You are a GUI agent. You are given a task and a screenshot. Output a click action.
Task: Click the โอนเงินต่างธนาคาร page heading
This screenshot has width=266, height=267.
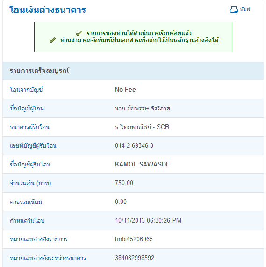(x=48, y=9)
